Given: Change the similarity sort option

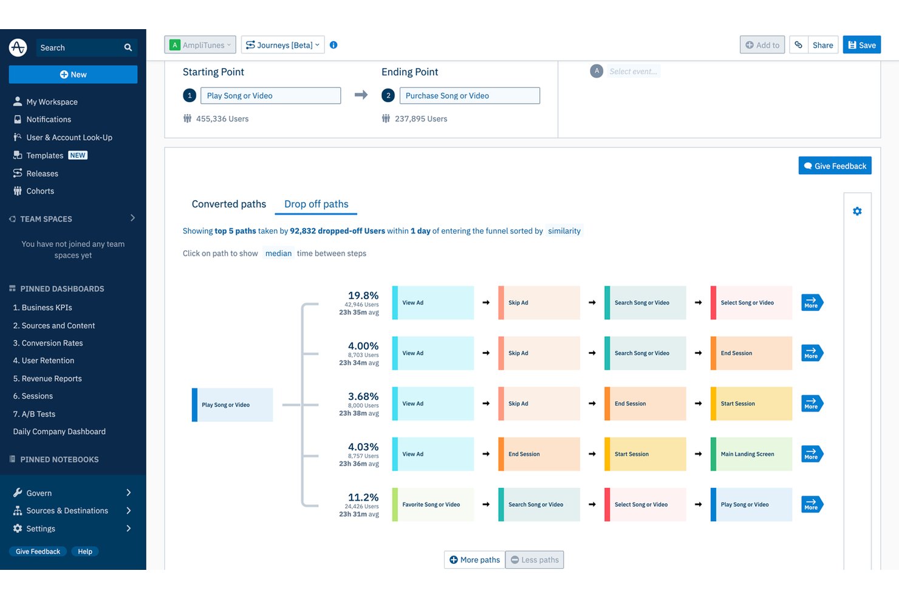Looking at the screenshot, I should pos(564,231).
